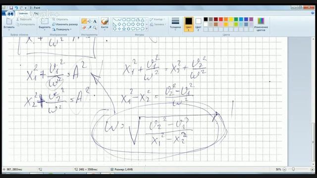Click Undo arrow in quick access toolbar
Image resolution: width=317 pixels, height=178 pixels.
16,8
